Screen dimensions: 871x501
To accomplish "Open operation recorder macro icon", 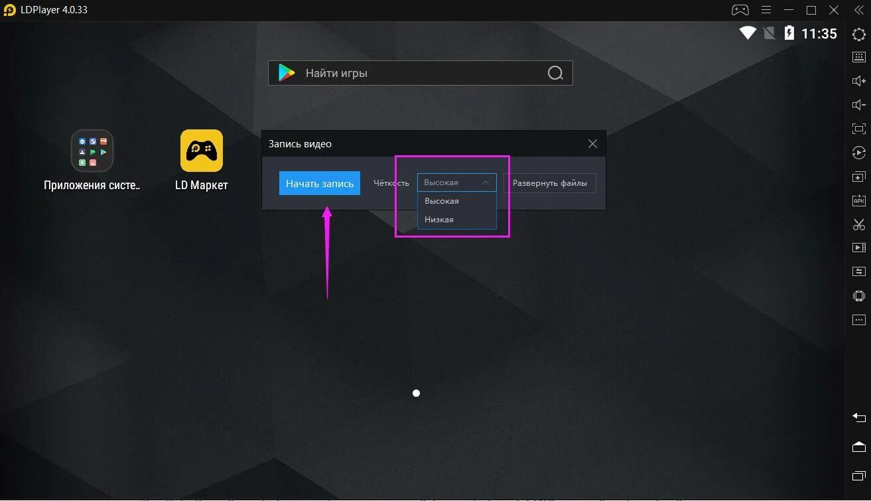I will [859, 153].
